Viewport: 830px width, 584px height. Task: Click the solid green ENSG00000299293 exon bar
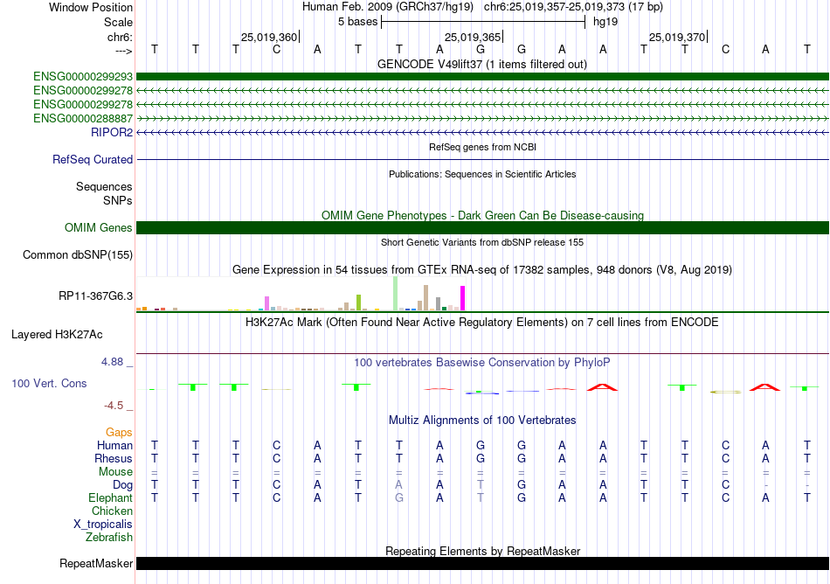click(x=482, y=77)
